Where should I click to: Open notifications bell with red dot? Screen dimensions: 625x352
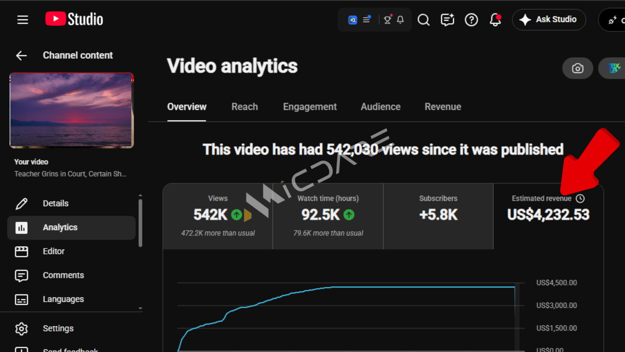point(495,19)
